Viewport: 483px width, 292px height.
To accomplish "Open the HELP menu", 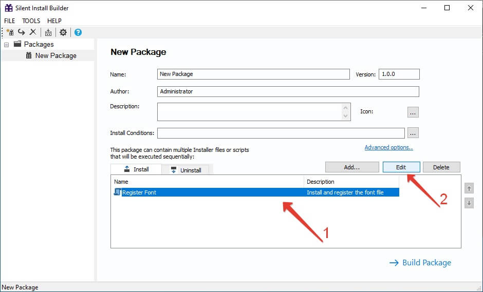I will (54, 21).
